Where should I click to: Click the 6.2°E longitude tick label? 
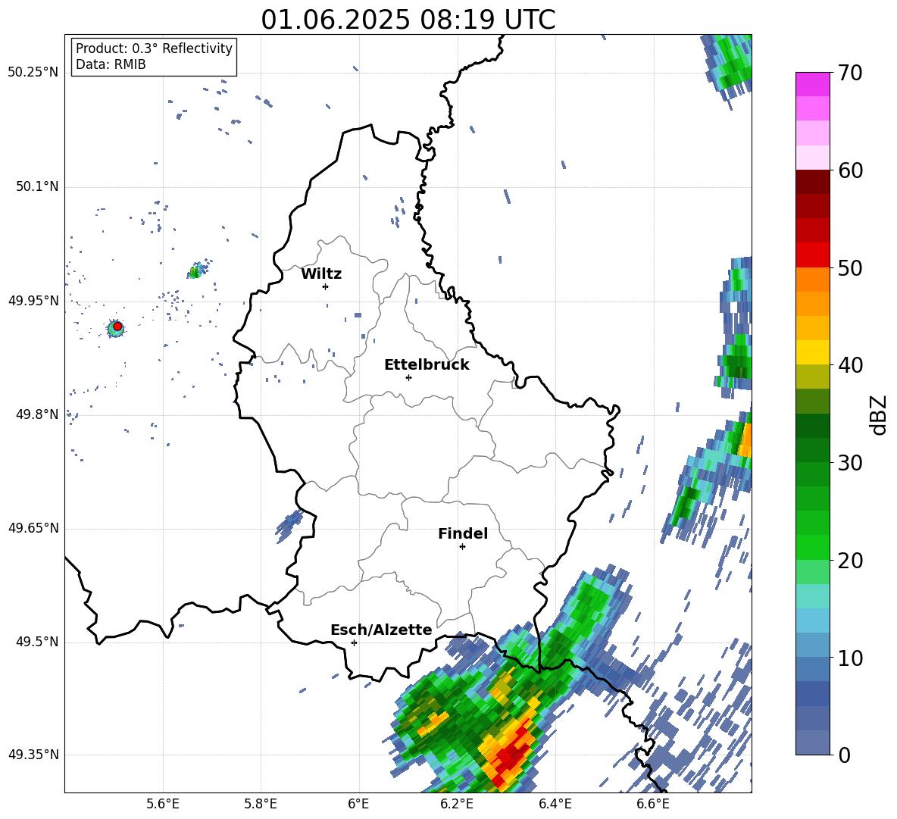click(x=457, y=804)
